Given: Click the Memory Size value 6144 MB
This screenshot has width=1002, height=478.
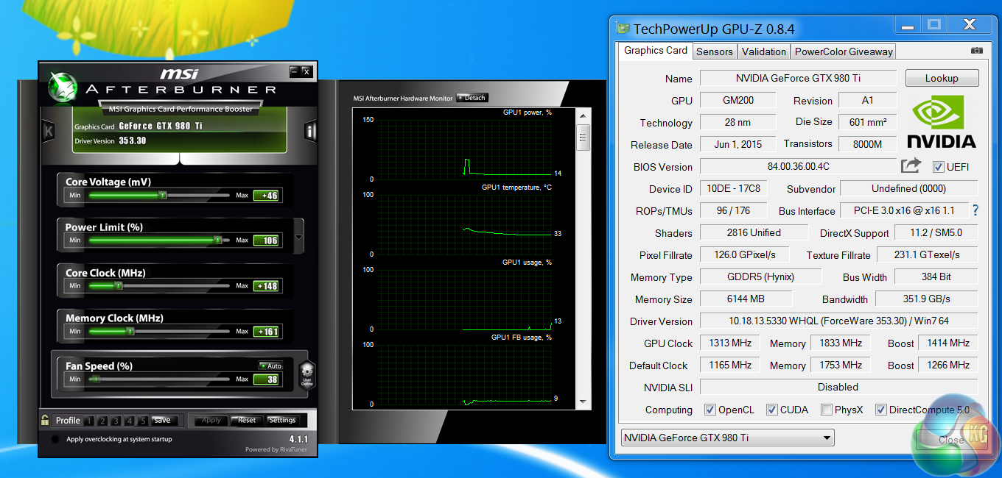Looking at the screenshot, I should point(746,299).
